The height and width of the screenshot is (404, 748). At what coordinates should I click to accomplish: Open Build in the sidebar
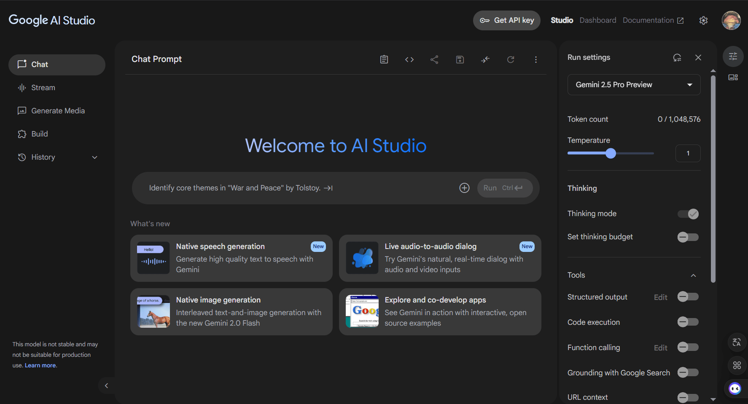(57, 134)
